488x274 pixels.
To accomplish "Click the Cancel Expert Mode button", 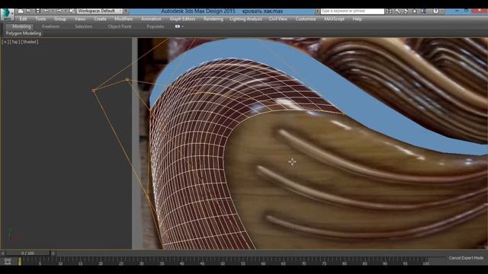I will [x=466, y=258].
